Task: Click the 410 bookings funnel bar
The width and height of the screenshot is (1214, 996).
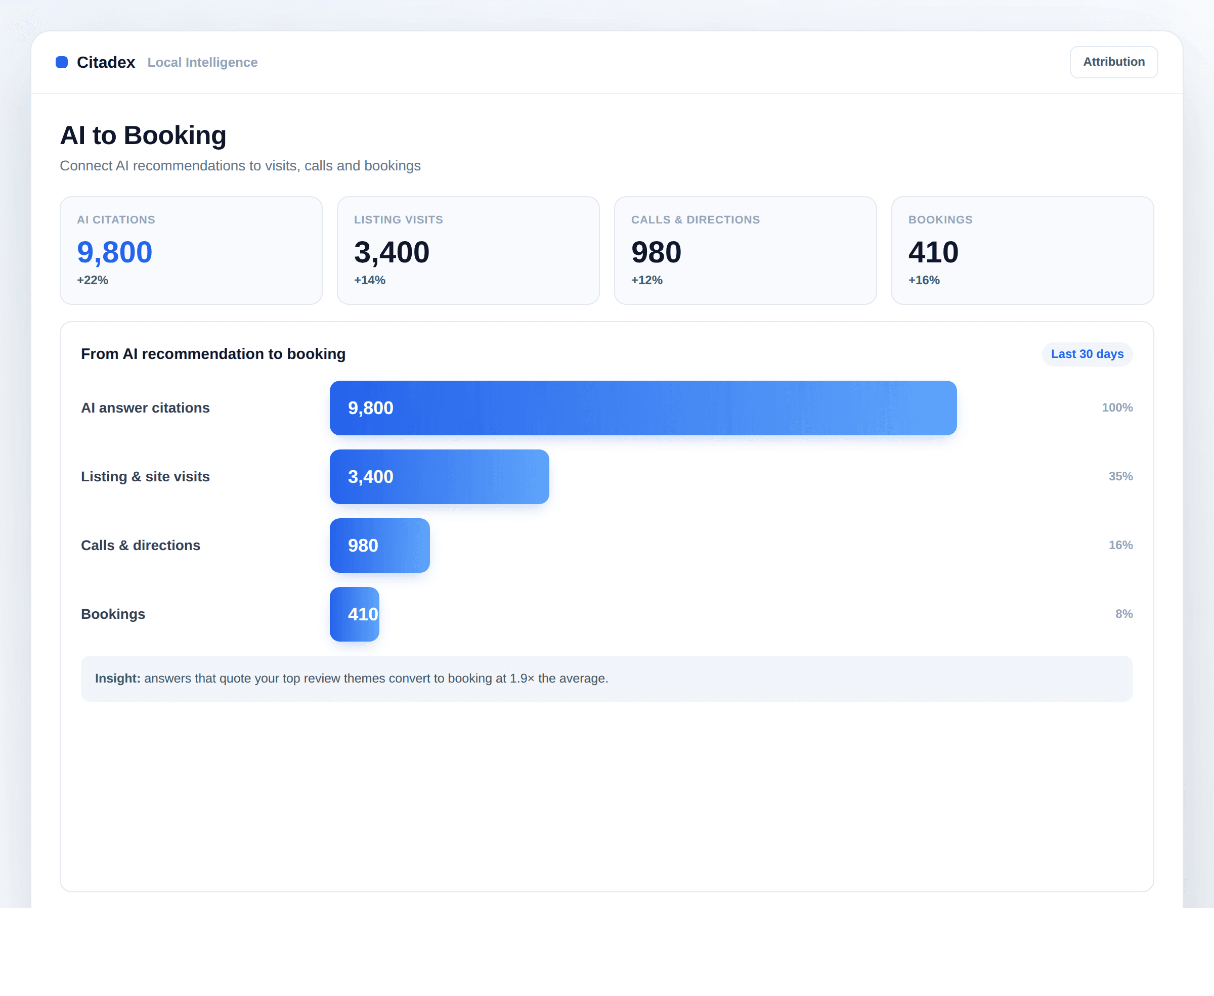Action: coord(354,614)
